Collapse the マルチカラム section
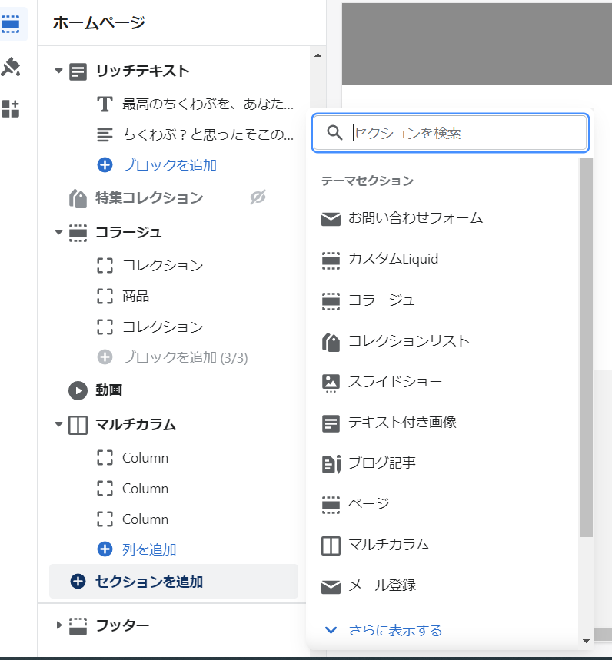This screenshot has width=612, height=660. pos(59,424)
